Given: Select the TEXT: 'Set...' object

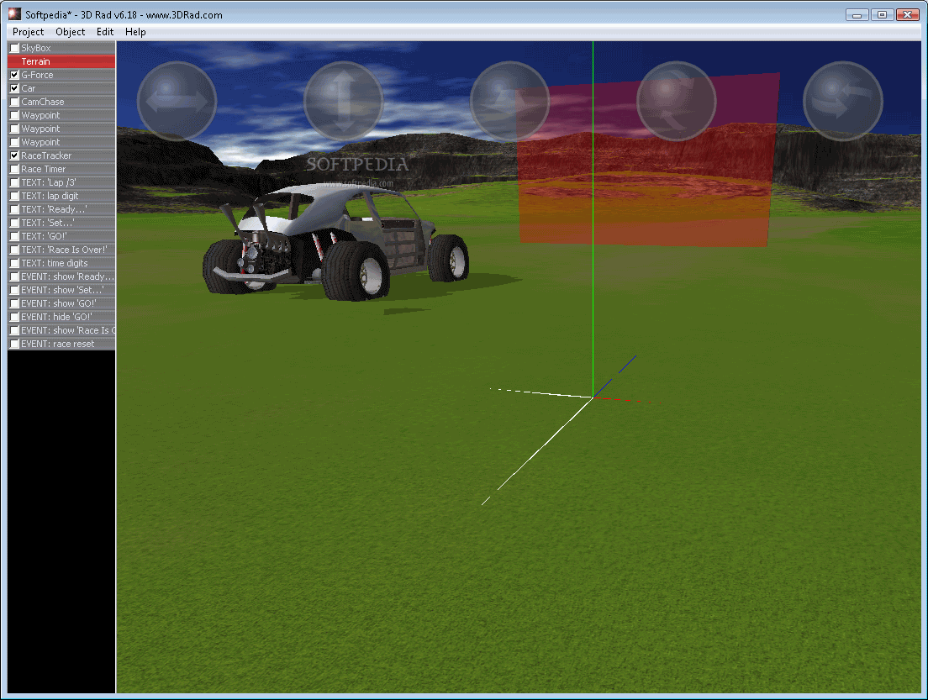Looking at the screenshot, I should (61, 223).
